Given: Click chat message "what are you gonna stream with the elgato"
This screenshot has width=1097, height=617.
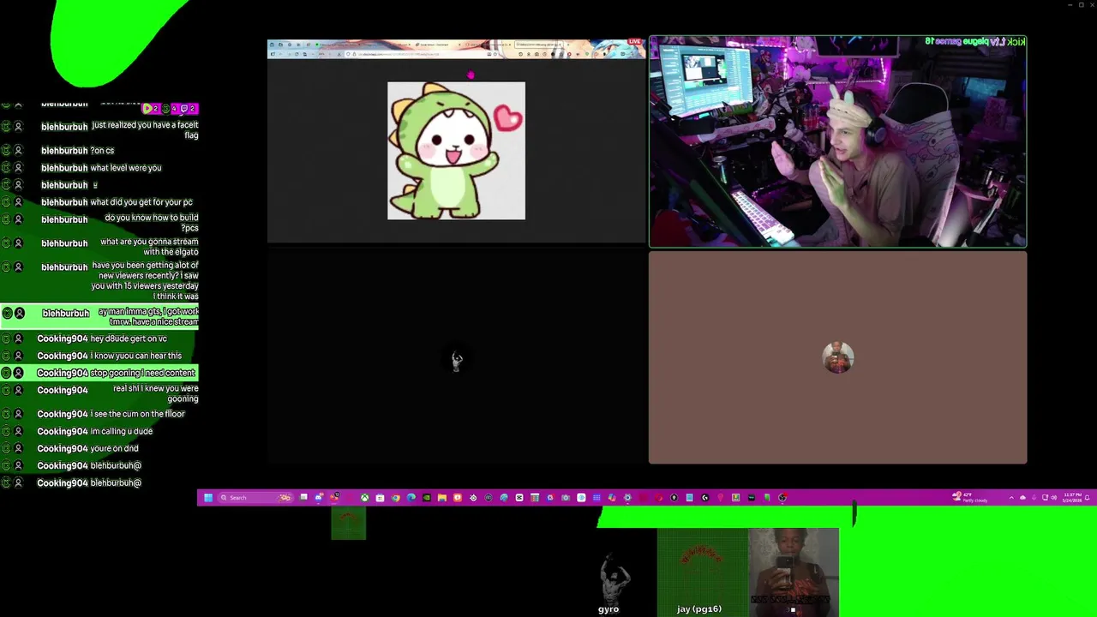Looking at the screenshot, I should [149, 247].
